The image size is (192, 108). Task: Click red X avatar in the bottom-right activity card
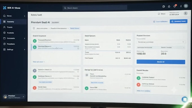click(x=138, y=85)
